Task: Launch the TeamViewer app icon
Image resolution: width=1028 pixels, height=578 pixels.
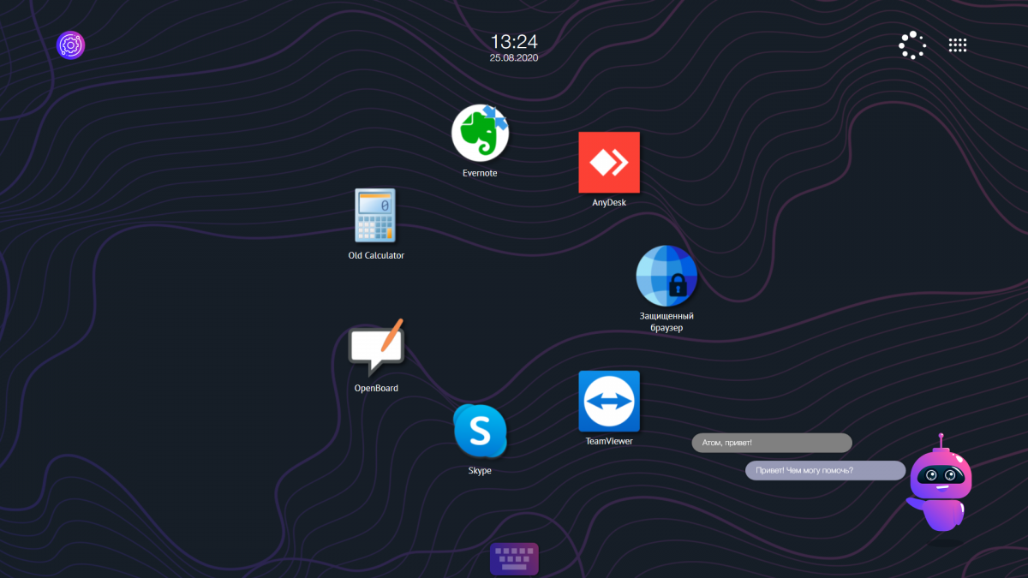Action: point(609,401)
